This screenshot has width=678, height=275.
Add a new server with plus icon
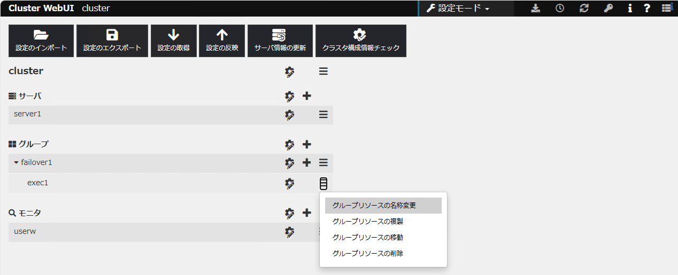pos(307,96)
